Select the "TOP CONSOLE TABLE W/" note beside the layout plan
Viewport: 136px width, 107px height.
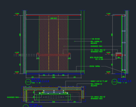98,97
